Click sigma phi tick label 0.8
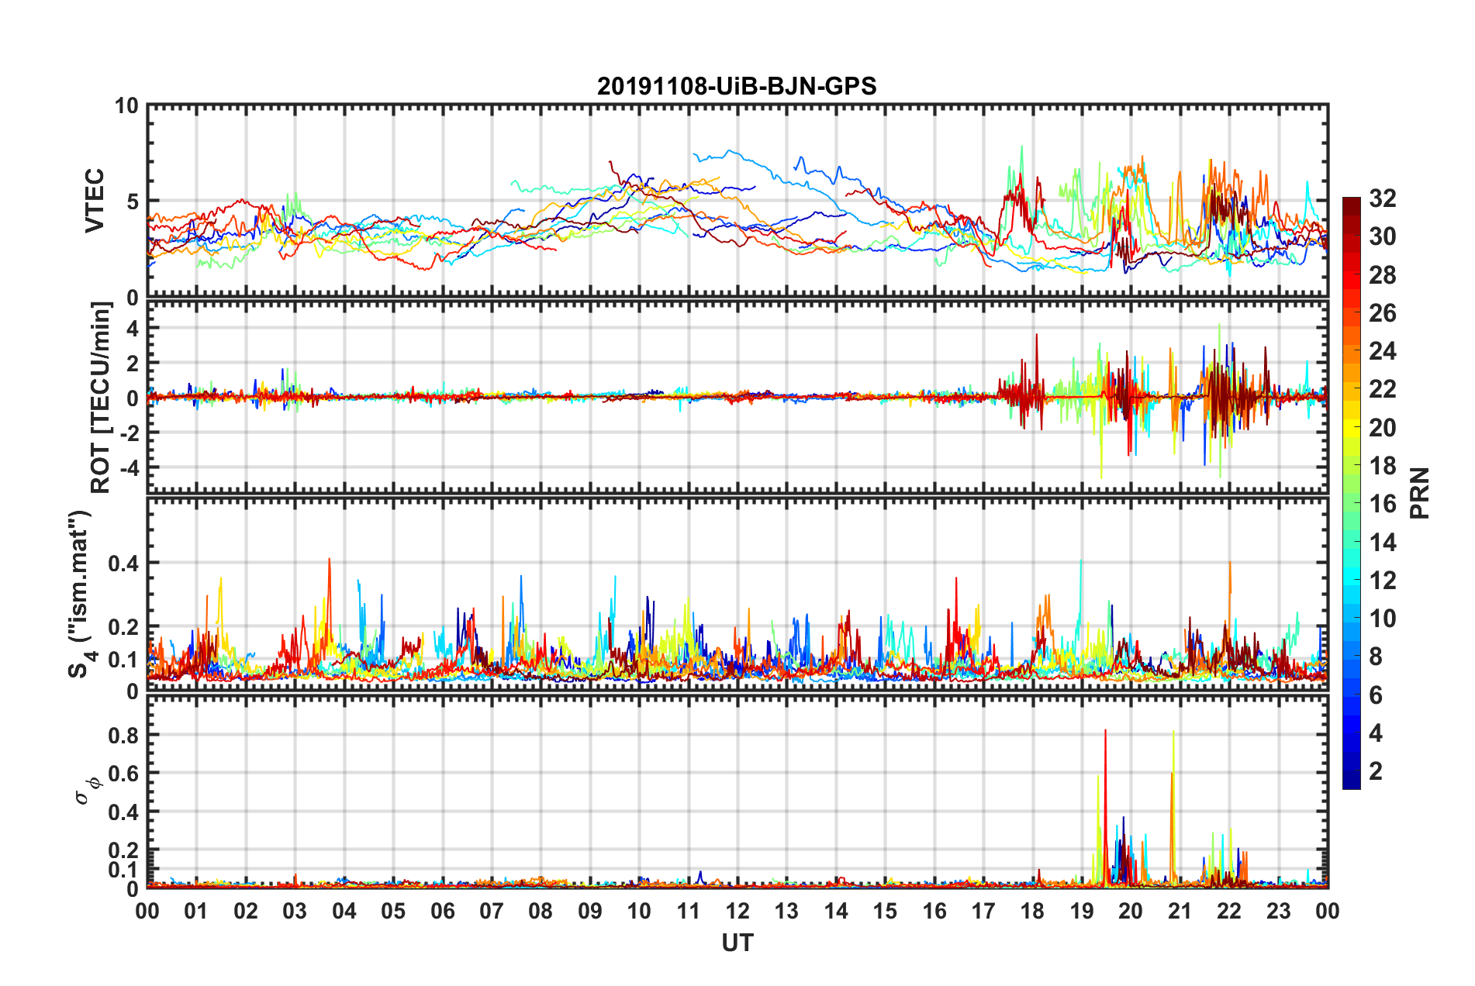1475x986 pixels. pyautogui.click(x=123, y=735)
